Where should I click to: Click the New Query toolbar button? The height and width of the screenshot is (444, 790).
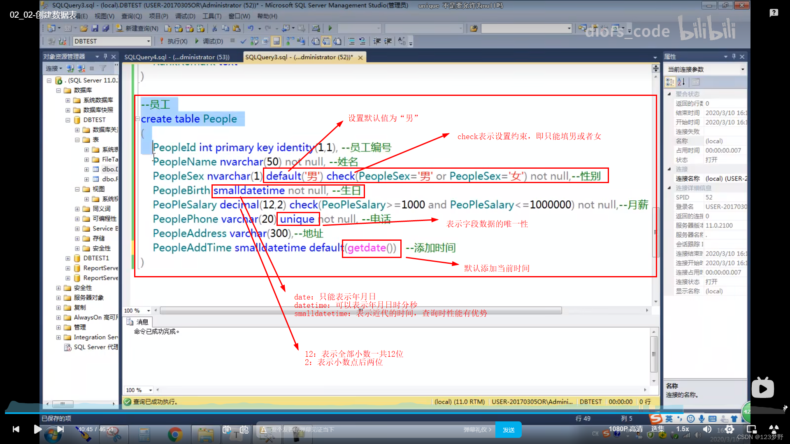pyautogui.click(x=137, y=28)
